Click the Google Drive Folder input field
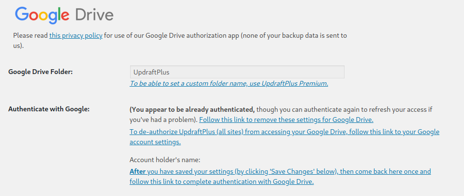464x196 pixels. click(x=237, y=72)
